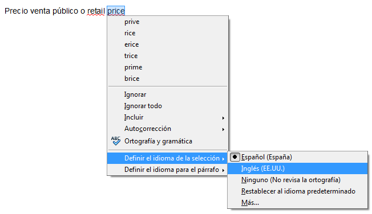372x214 pixels.
Task: Choose Inglés (EE.UU.) language
Action: click(297, 168)
